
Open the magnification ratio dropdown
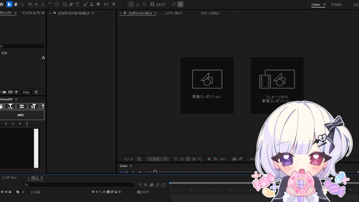coord(139,159)
